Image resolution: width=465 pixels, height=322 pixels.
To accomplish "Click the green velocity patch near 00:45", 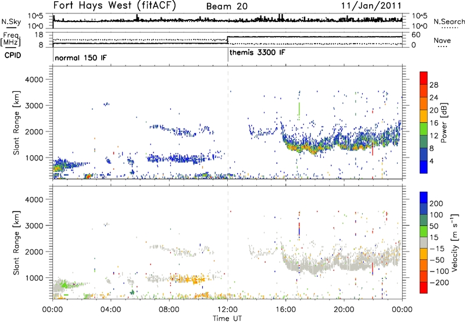I will [x=65, y=285].
